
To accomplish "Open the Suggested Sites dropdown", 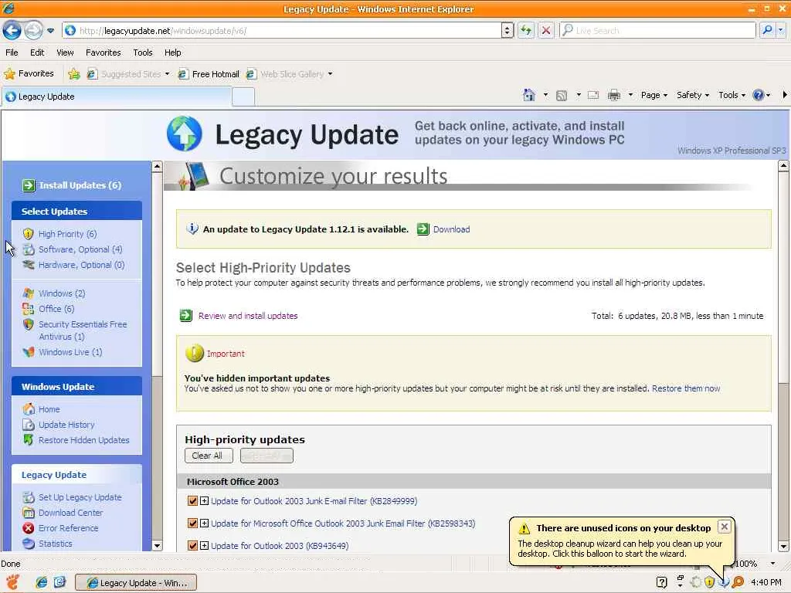I will [x=167, y=74].
